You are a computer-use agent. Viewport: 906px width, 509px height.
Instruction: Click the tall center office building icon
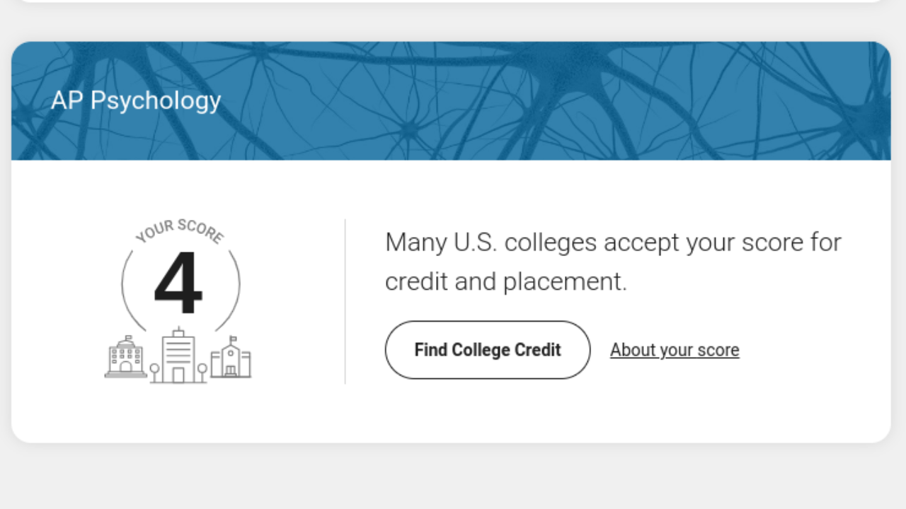tap(178, 355)
